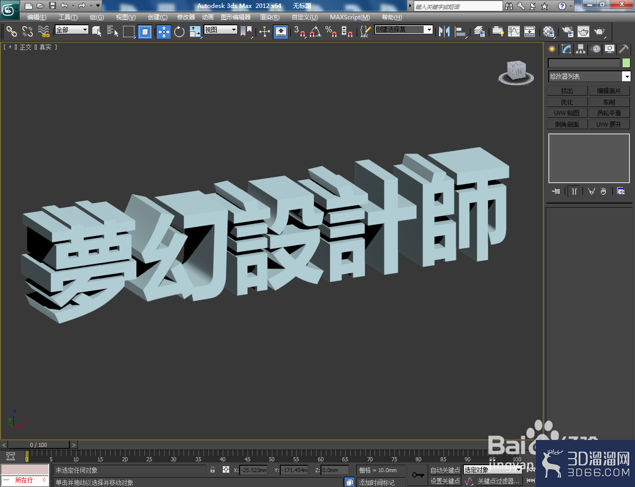Image resolution: width=635 pixels, height=487 pixels.
Task: Activate the Bind to Space Warp tool
Action: pyautogui.click(x=44, y=32)
